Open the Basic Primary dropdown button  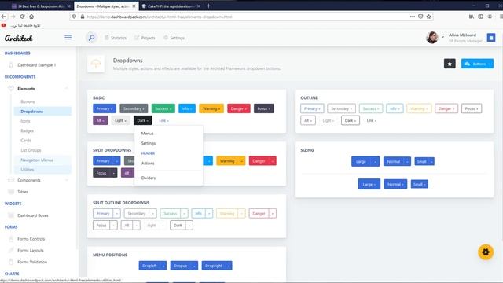pos(105,108)
